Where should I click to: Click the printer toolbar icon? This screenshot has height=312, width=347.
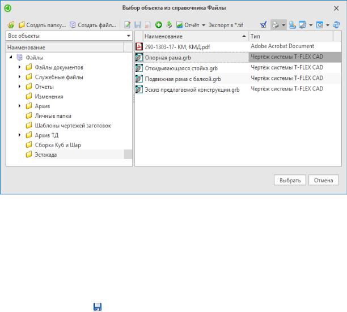[x=275, y=25]
